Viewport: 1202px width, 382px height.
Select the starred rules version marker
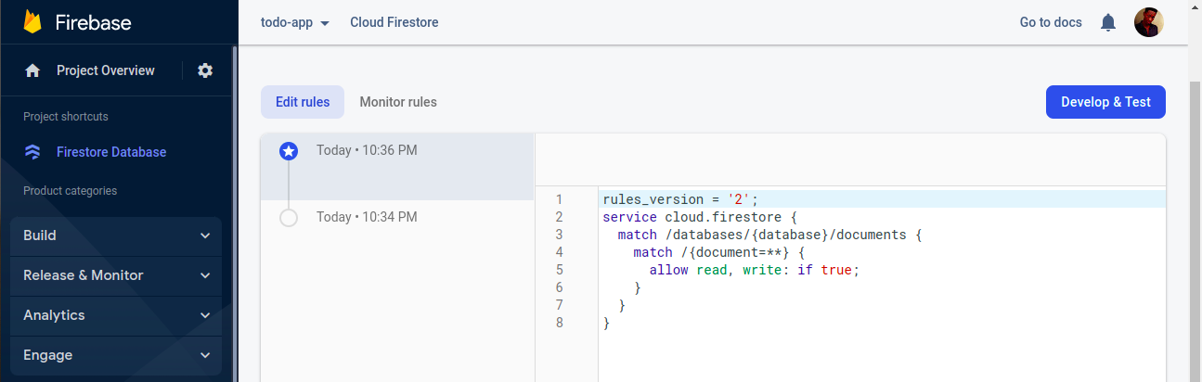289,151
